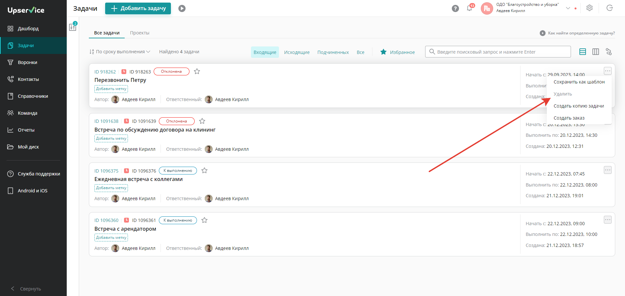625x296 pixels.
Task: Open Отчеты in the sidebar
Action: click(33, 130)
